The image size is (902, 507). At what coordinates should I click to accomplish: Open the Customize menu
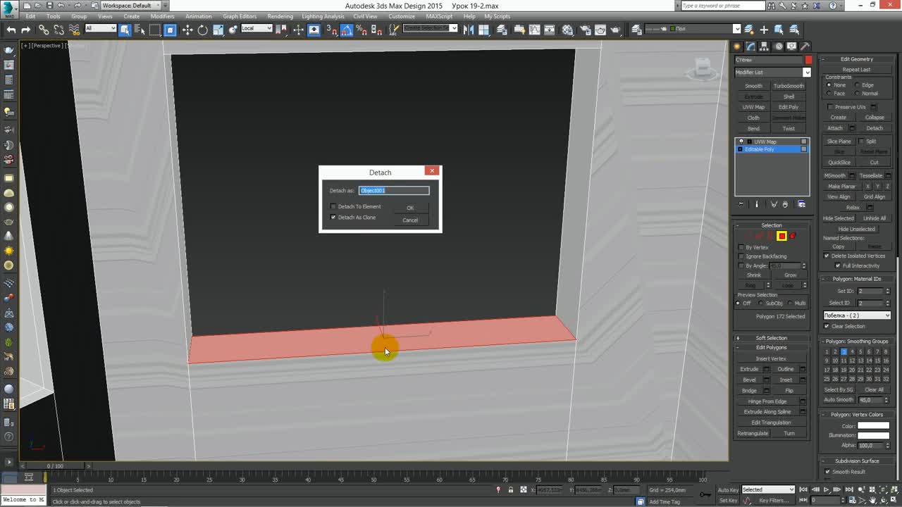pyautogui.click(x=402, y=16)
